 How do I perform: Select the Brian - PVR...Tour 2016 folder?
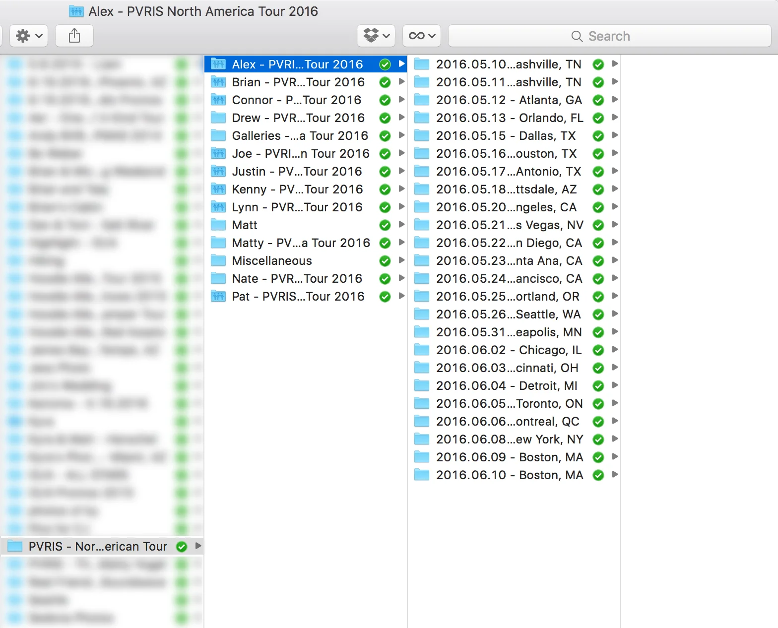click(x=306, y=82)
